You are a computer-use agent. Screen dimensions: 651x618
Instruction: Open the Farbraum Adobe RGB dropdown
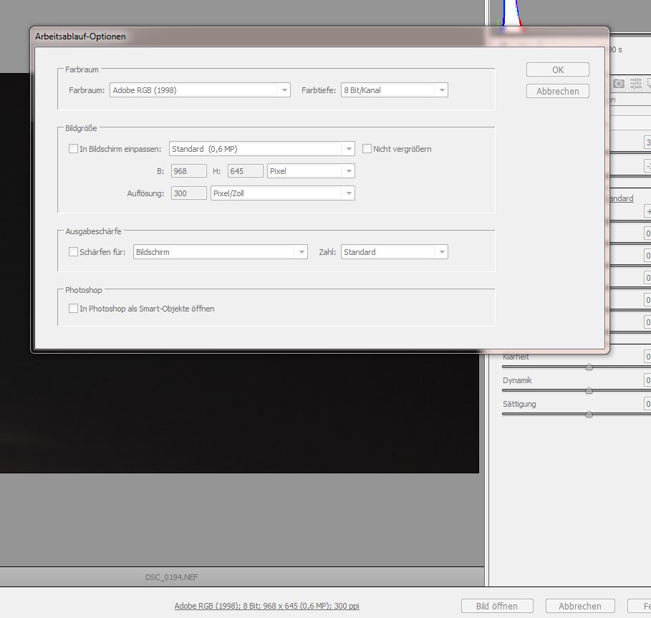pyautogui.click(x=200, y=90)
